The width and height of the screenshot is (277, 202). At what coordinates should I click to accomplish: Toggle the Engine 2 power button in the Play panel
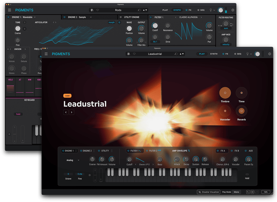pos(80,151)
